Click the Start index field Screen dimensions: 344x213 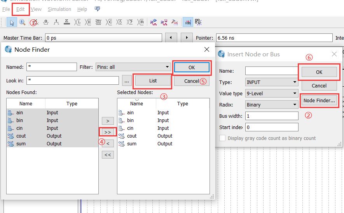272,127
